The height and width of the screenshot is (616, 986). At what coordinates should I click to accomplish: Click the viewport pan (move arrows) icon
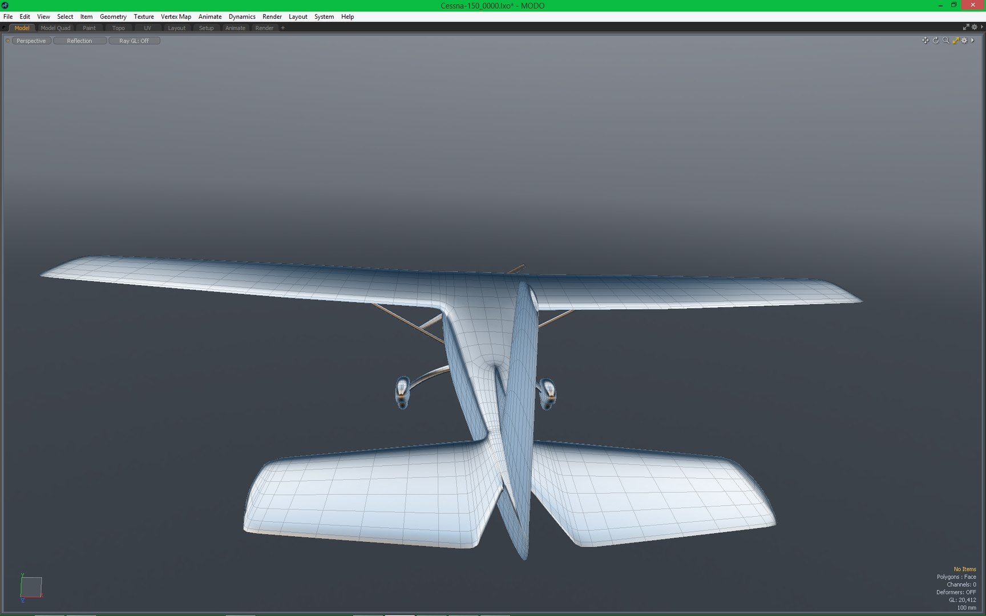(x=925, y=40)
